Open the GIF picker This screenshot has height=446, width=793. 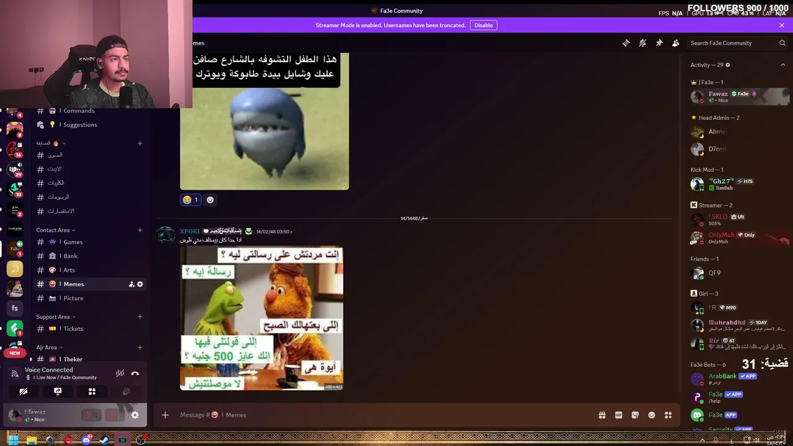(618, 415)
